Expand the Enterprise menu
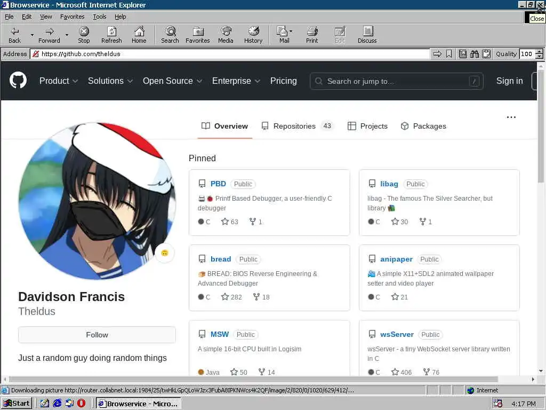 236,81
